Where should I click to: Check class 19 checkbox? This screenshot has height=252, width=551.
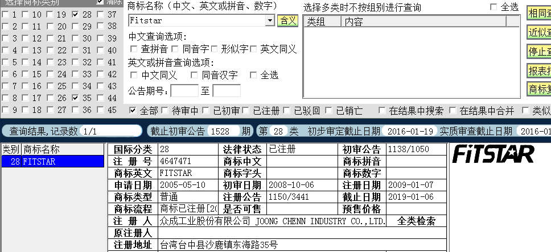50,14
